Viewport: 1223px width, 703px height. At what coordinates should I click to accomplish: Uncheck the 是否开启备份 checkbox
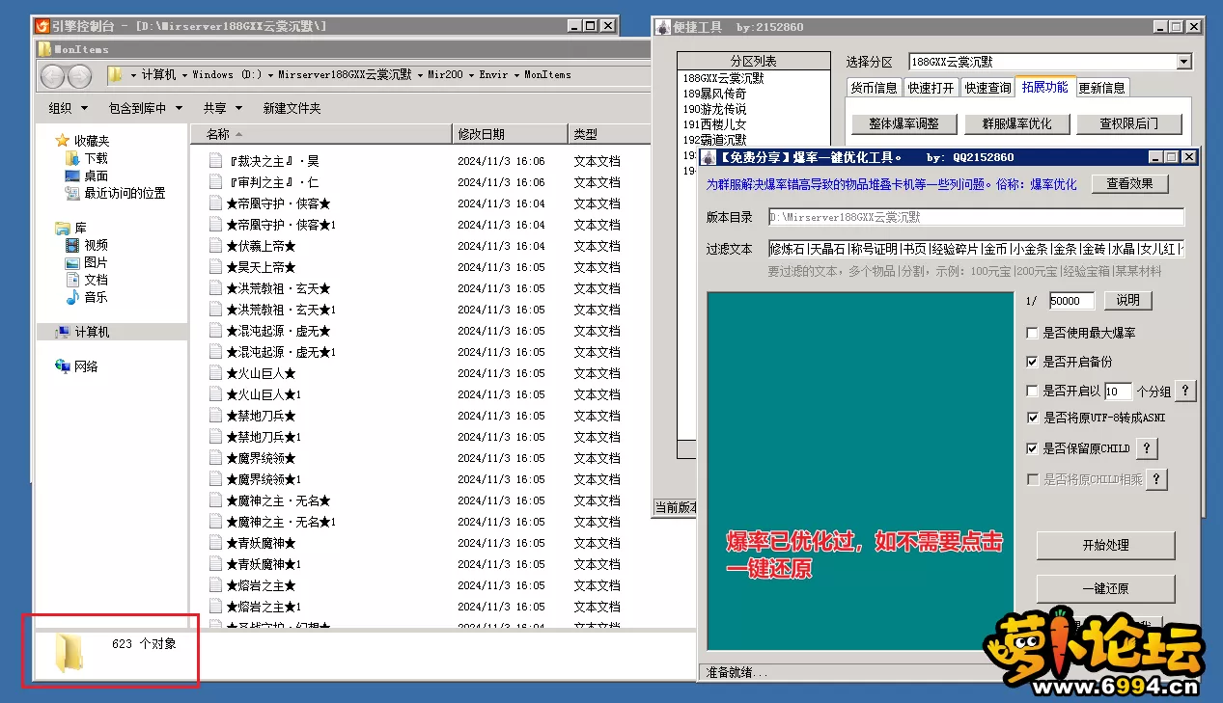(1033, 362)
